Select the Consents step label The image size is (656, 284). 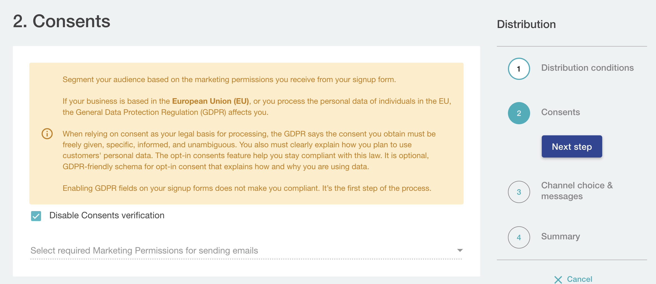tap(560, 112)
